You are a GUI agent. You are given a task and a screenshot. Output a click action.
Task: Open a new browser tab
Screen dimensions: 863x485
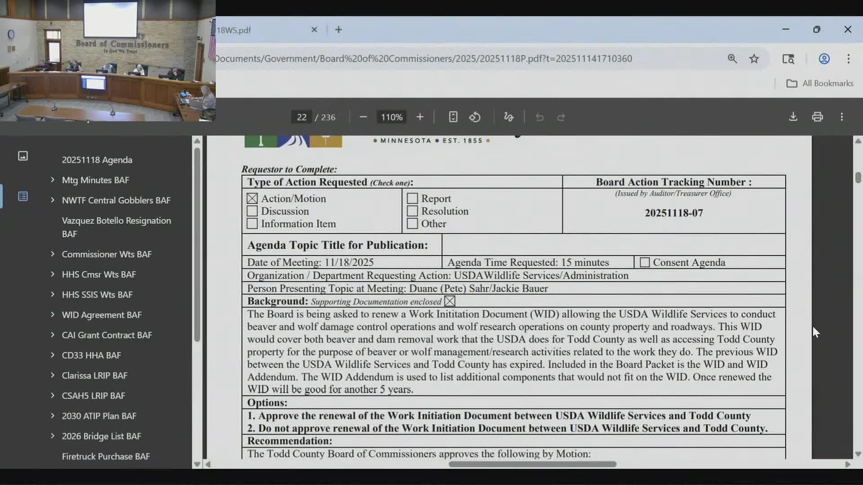coord(338,30)
